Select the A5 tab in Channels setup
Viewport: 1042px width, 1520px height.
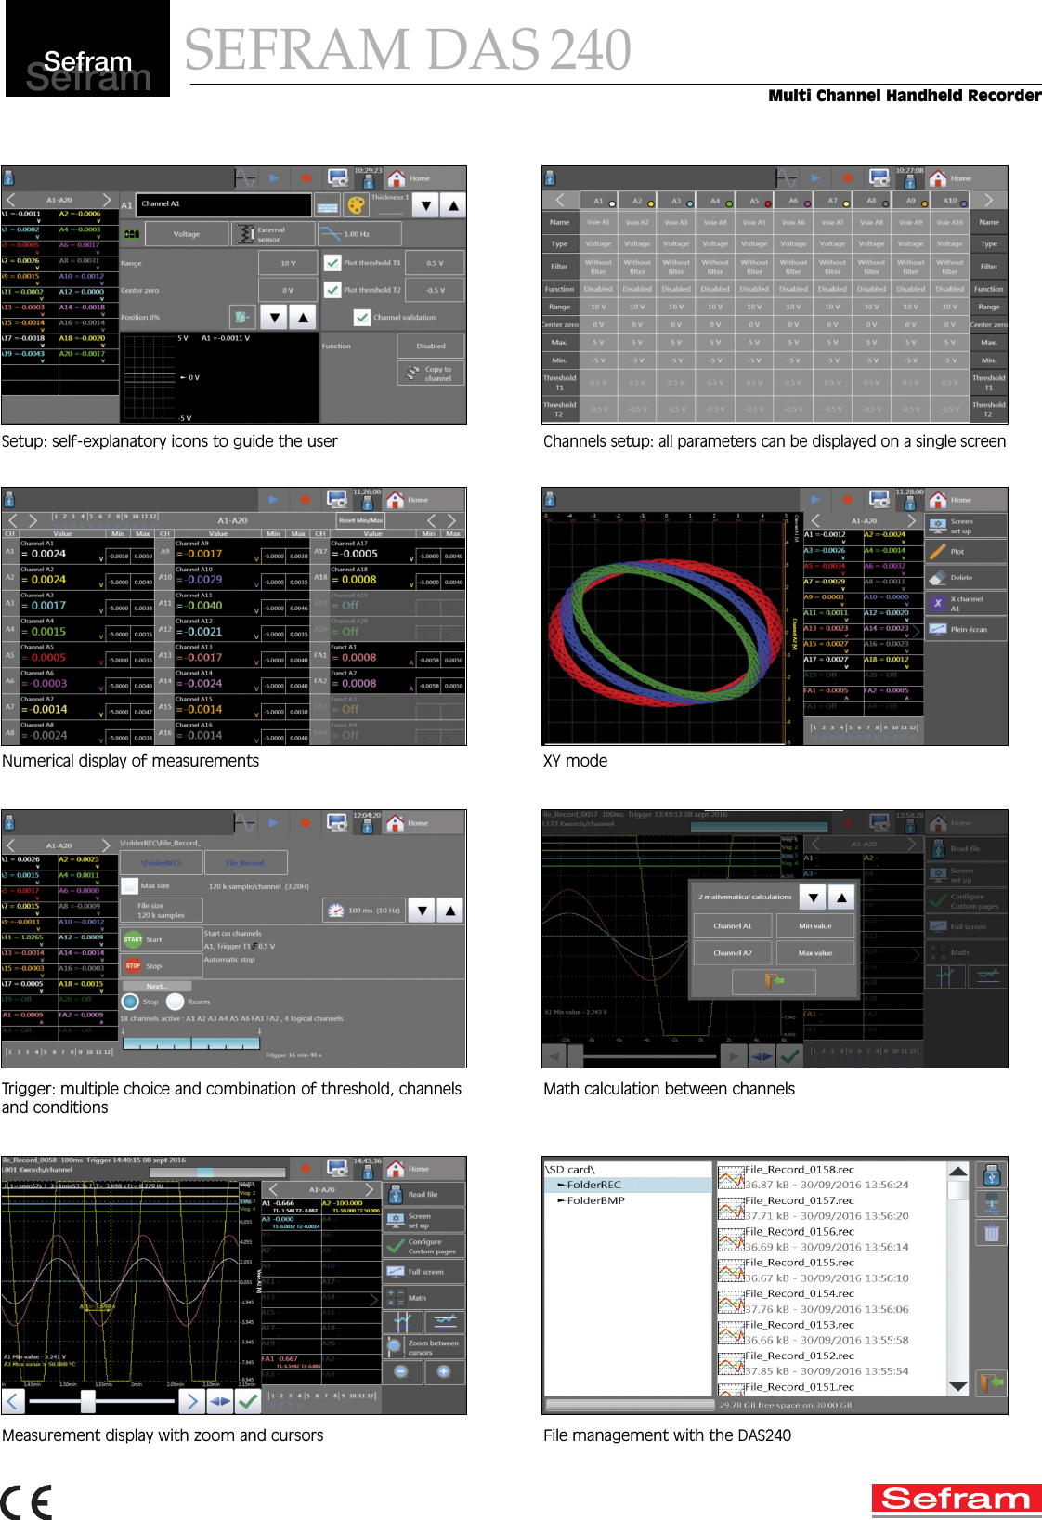tap(754, 201)
